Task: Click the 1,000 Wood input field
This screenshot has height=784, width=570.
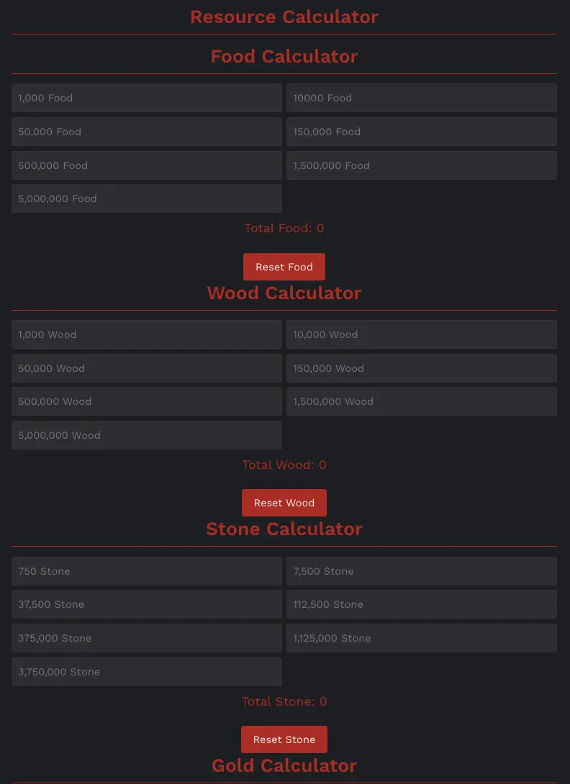Action: click(147, 334)
